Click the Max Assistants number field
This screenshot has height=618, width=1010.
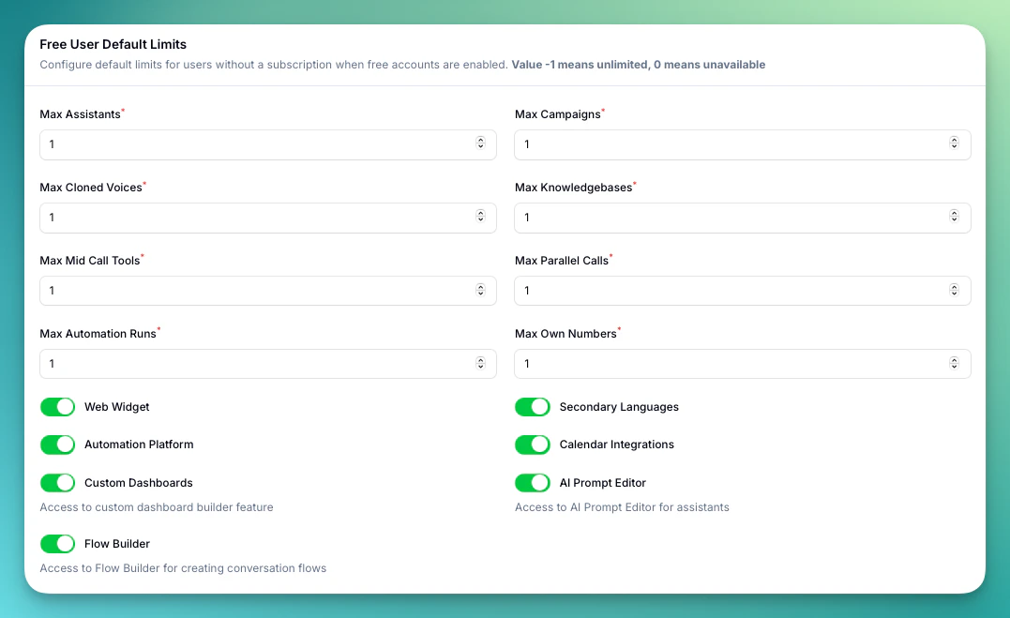(x=268, y=144)
